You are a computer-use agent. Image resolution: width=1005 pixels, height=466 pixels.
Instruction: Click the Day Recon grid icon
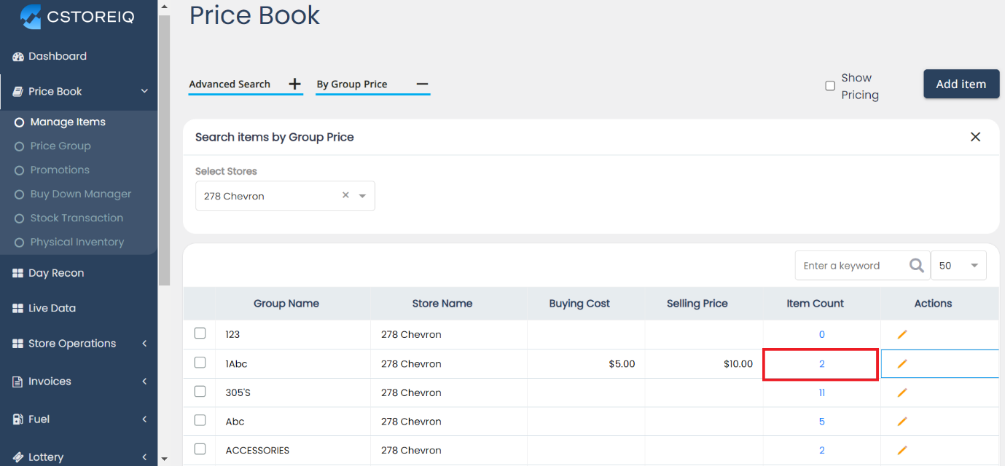[18, 273]
